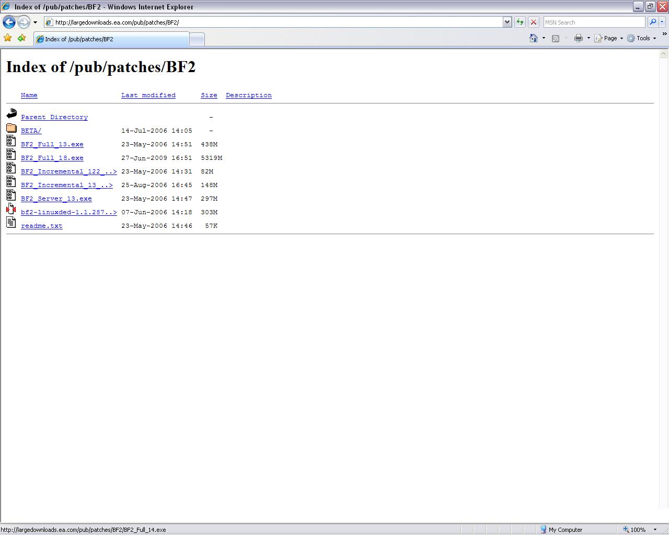The width and height of the screenshot is (669, 535).
Task: Click the Index of /pub/patches/BF2 heading
Action: pos(101,67)
